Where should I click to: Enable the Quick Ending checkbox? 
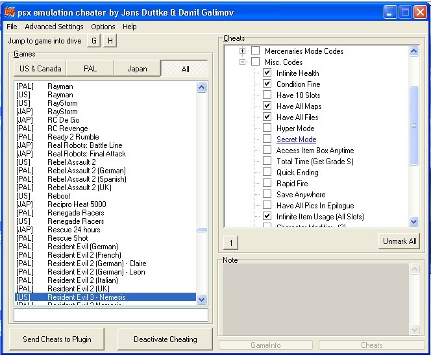point(267,172)
